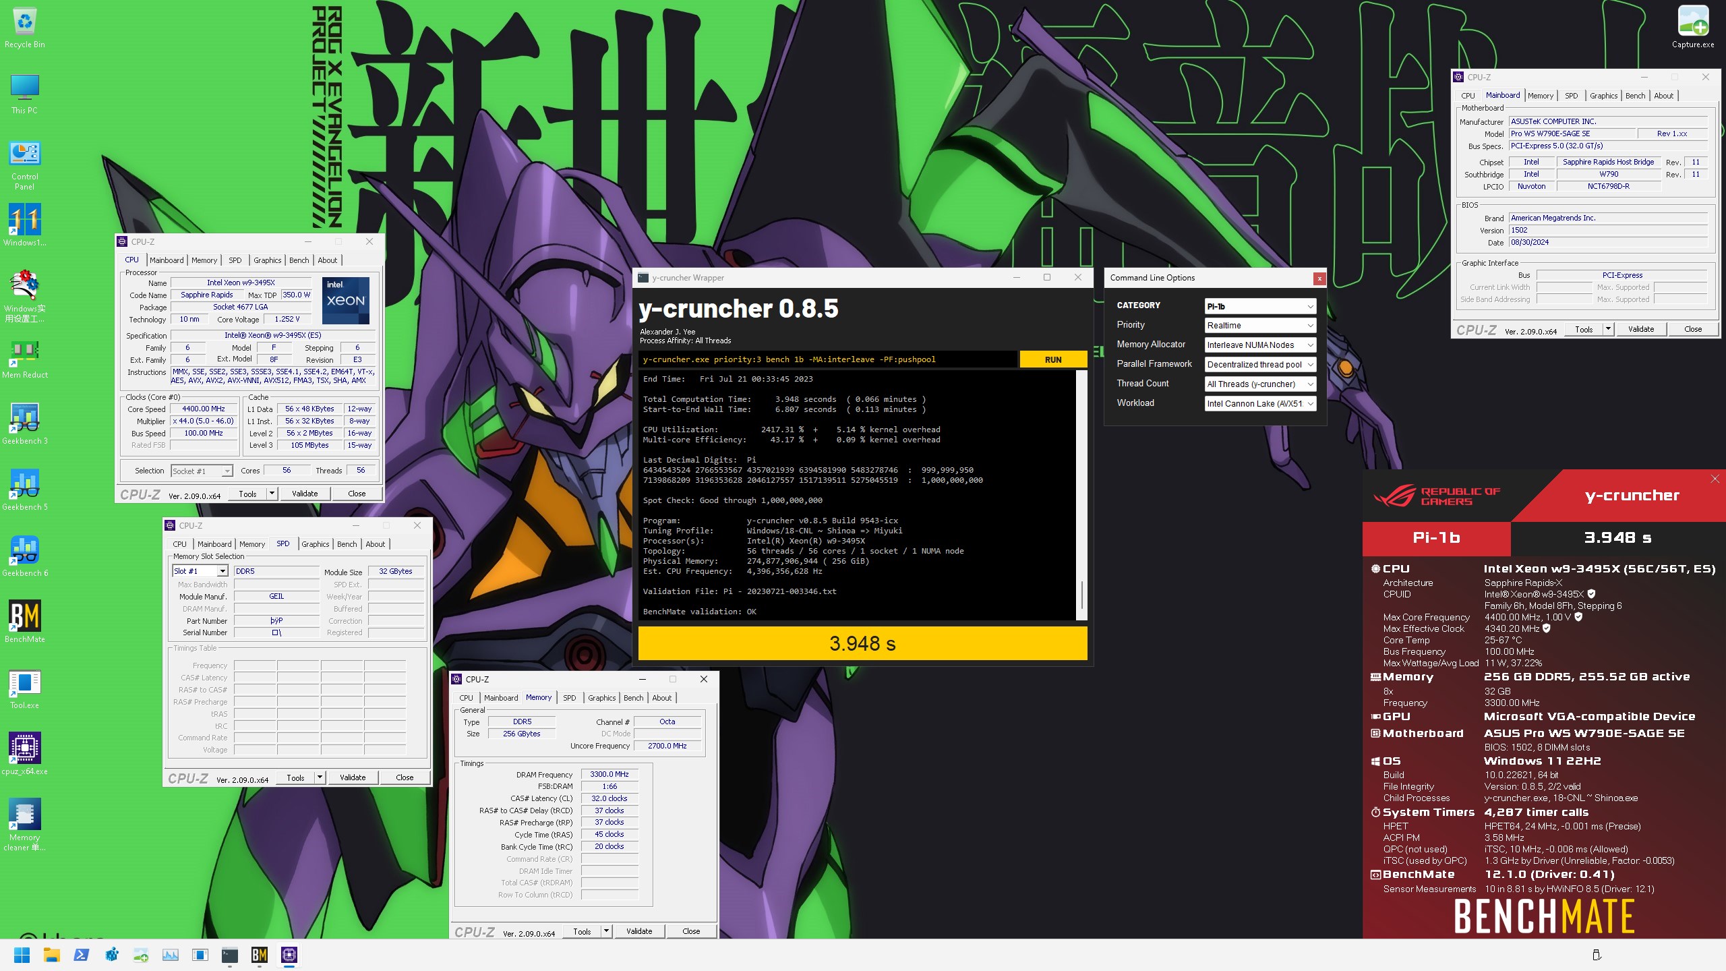Close the BenchMate y-cruncher result panel
This screenshot has height=971, width=1726.
pos(1715,479)
